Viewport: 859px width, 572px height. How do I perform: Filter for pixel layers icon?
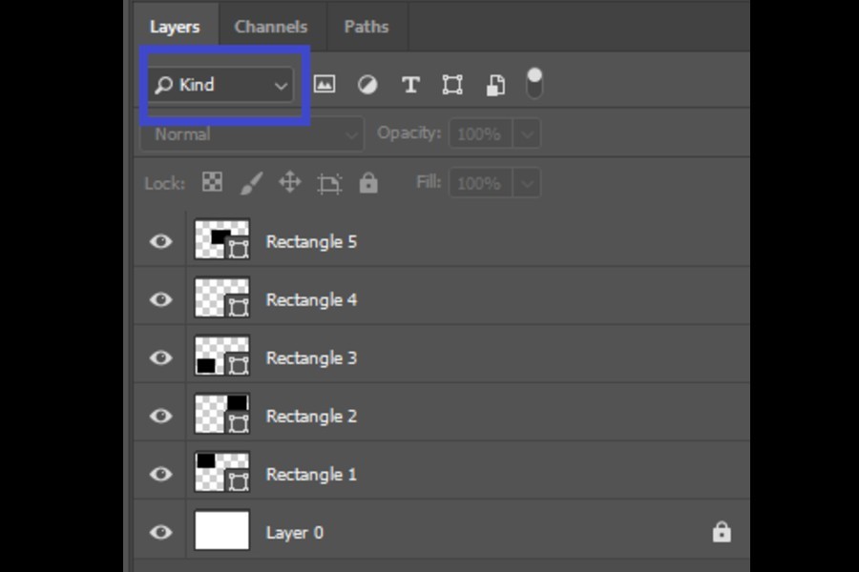(x=325, y=84)
